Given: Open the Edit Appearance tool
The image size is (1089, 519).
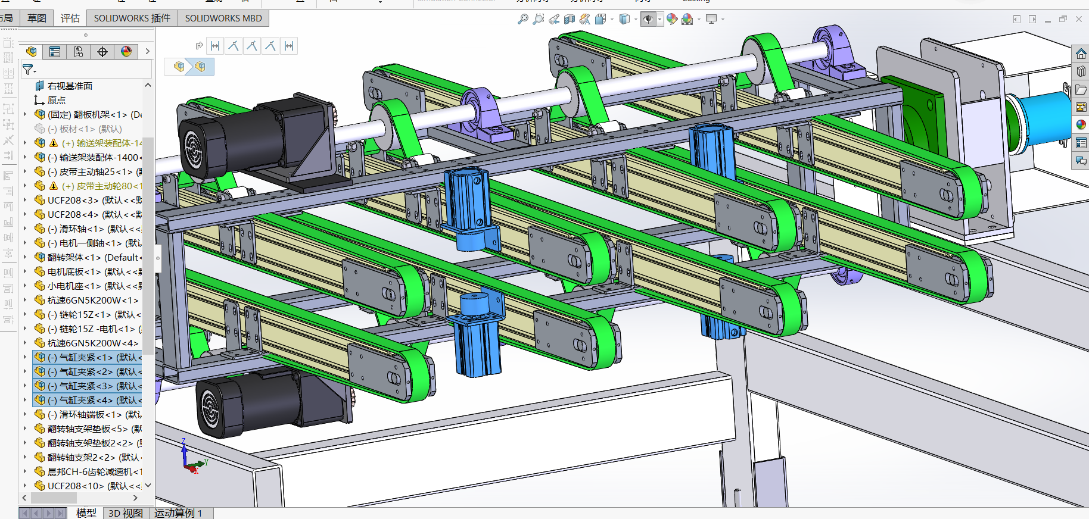Looking at the screenshot, I should point(672,19).
